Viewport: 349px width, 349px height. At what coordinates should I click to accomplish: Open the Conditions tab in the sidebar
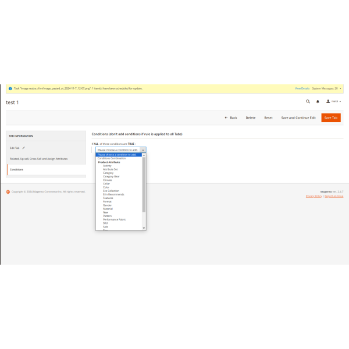(17, 170)
